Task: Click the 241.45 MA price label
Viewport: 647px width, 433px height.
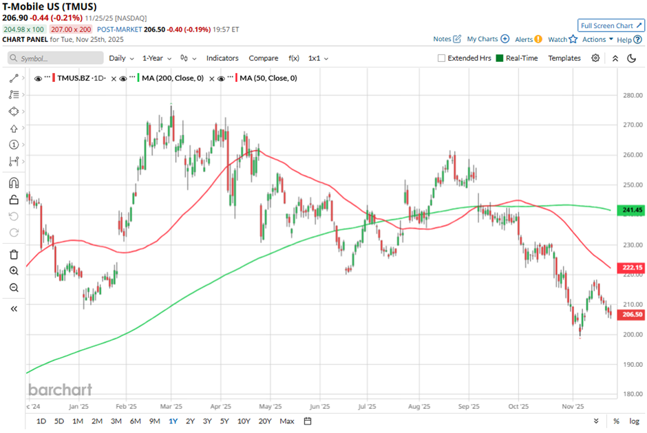Action: coord(631,210)
